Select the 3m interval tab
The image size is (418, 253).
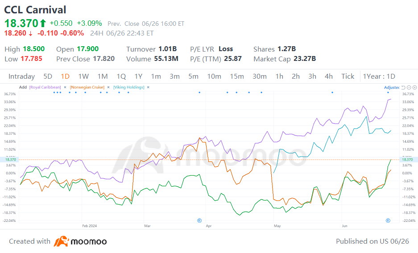tap(174, 76)
